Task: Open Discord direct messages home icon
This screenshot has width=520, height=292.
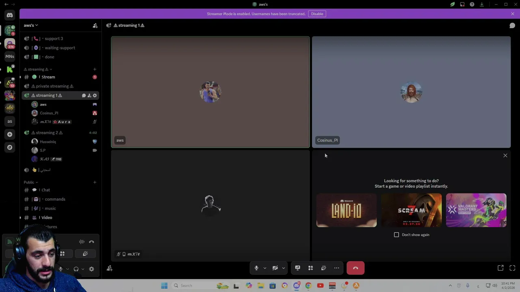Action: (x=10, y=15)
